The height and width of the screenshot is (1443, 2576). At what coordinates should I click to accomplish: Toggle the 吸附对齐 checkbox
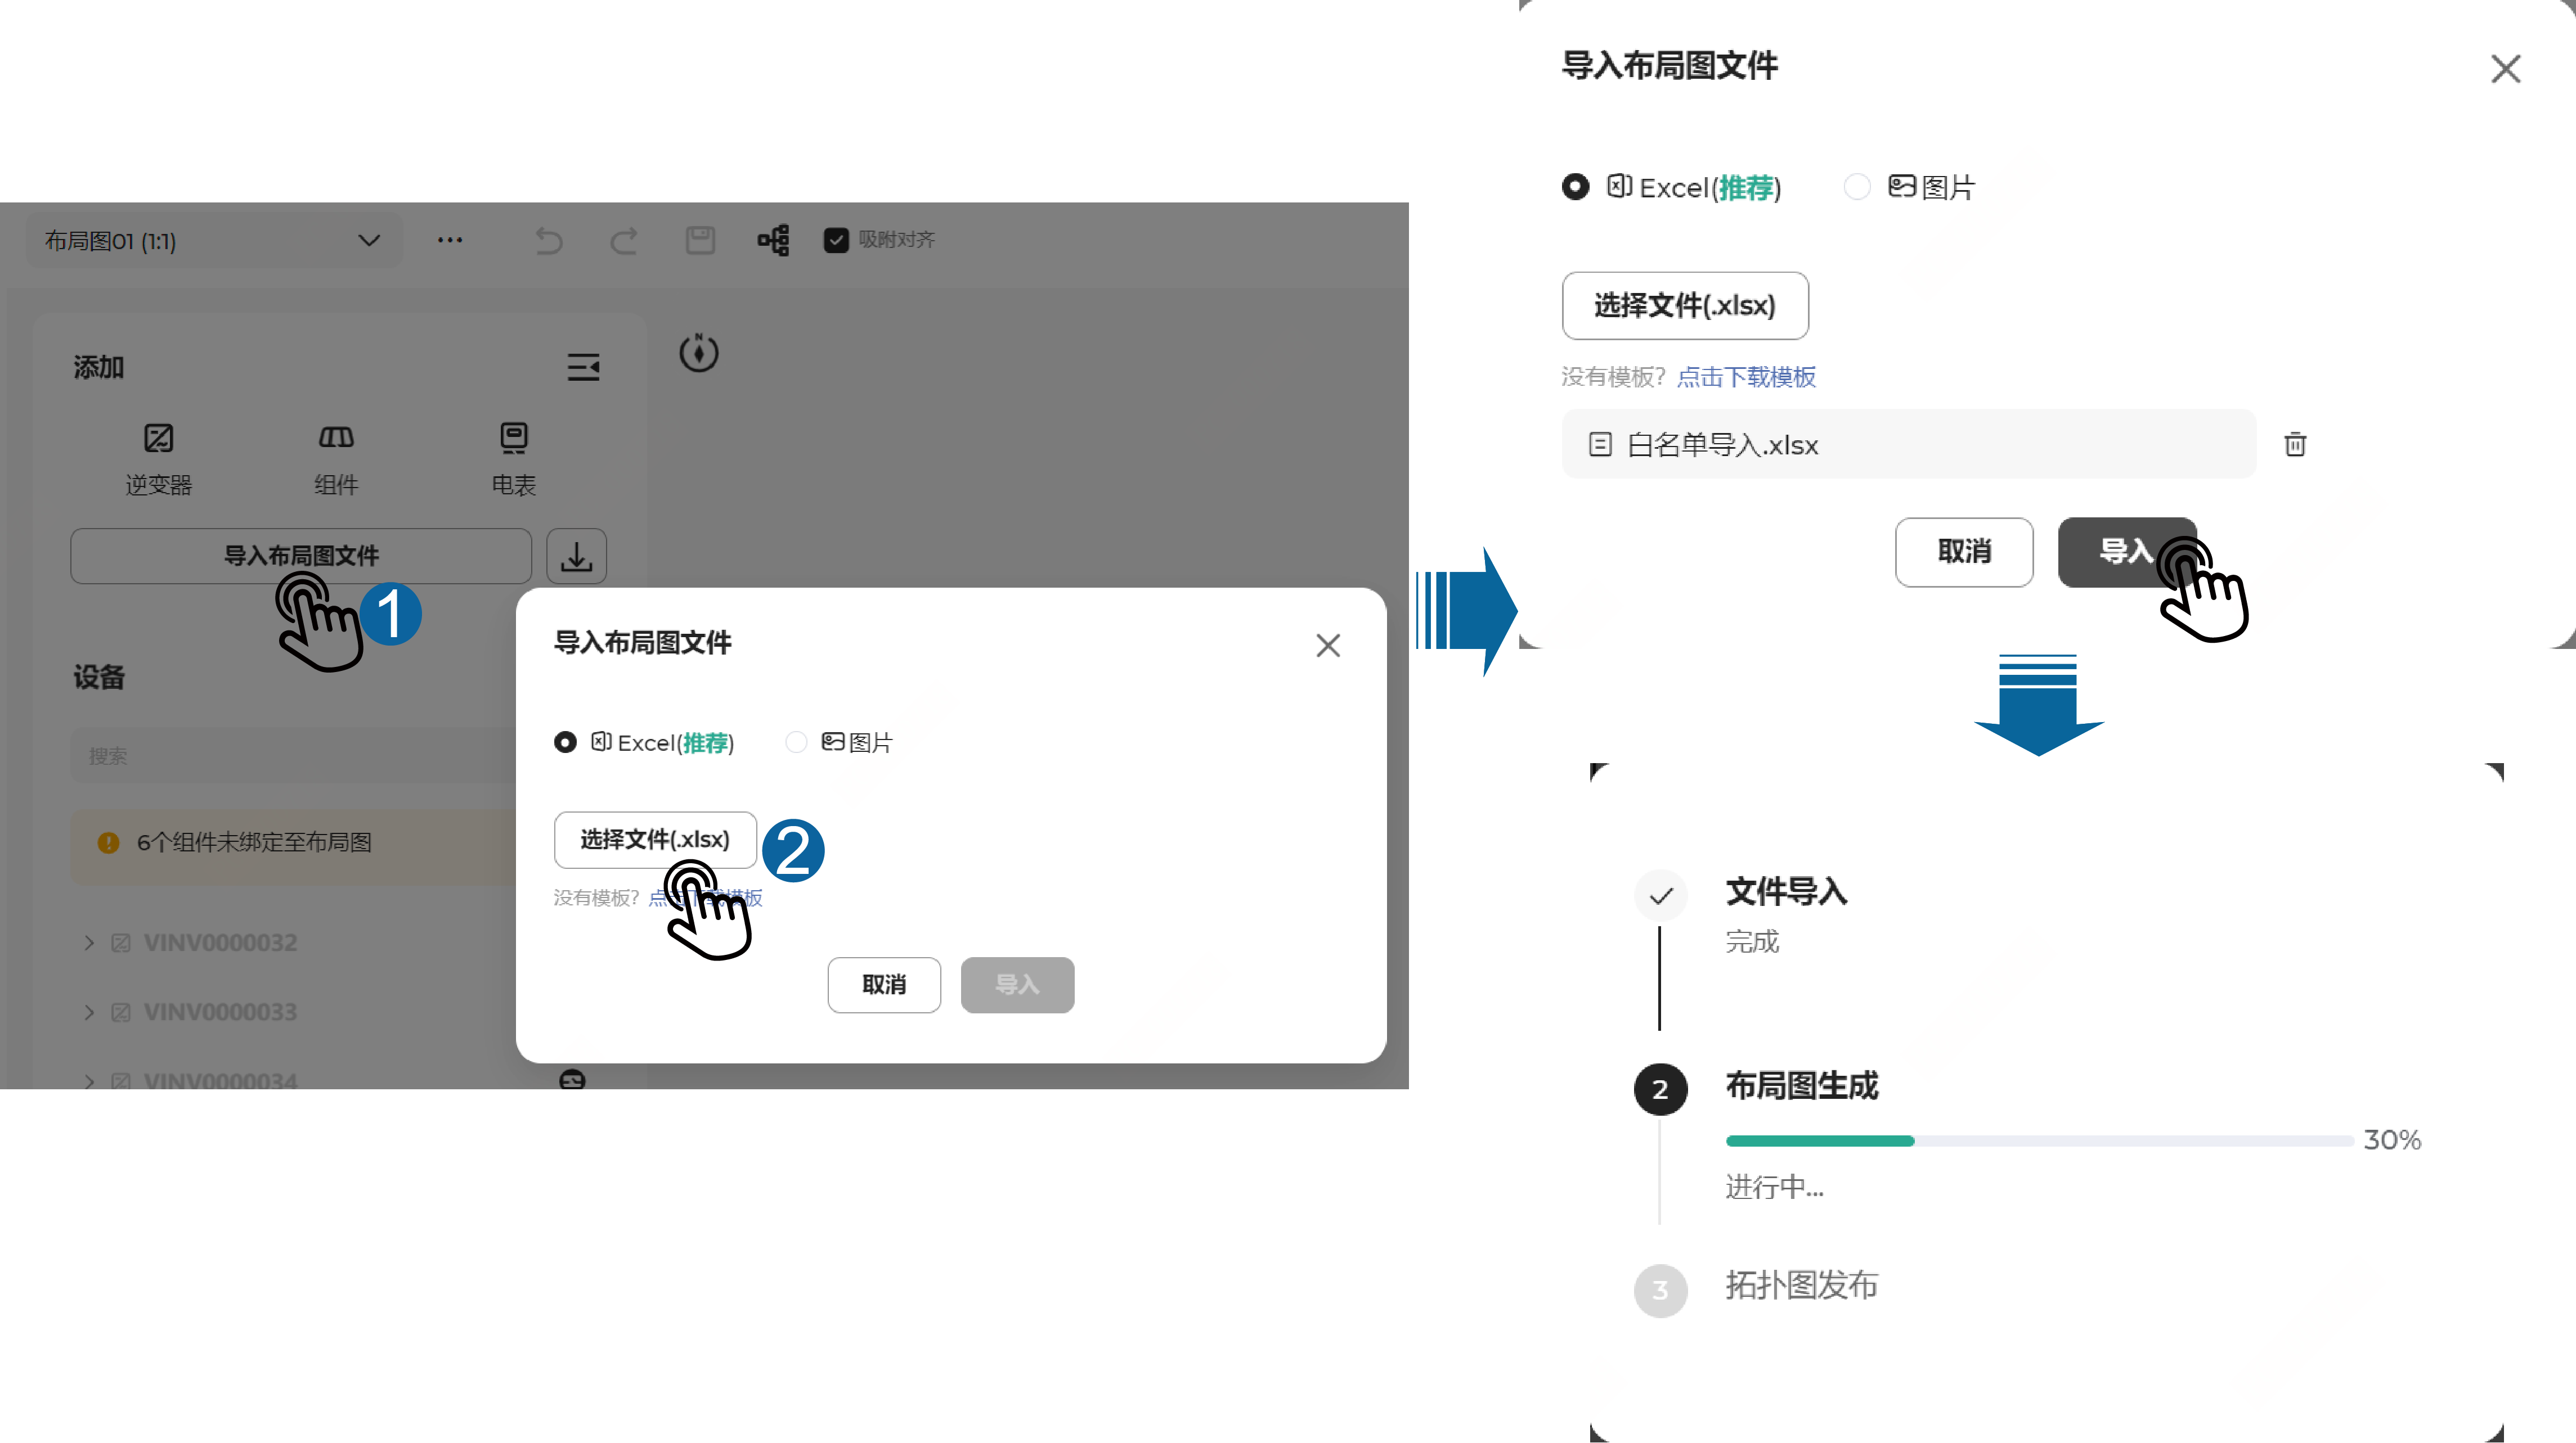(x=835, y=240)
